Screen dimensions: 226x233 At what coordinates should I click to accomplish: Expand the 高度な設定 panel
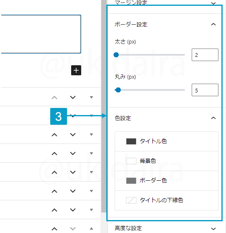click(213, 228)
